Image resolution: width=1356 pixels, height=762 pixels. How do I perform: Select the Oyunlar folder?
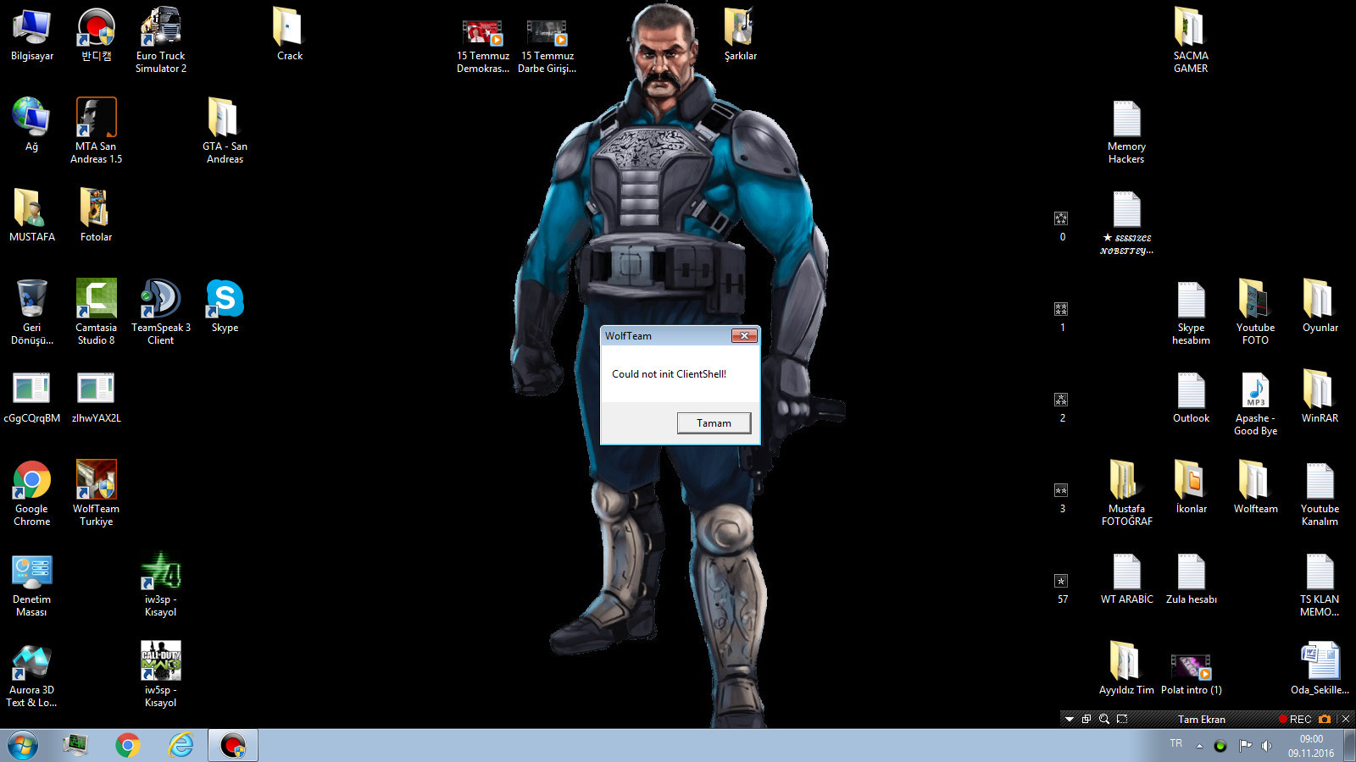pyautogui.click(x=1320, y=306)
